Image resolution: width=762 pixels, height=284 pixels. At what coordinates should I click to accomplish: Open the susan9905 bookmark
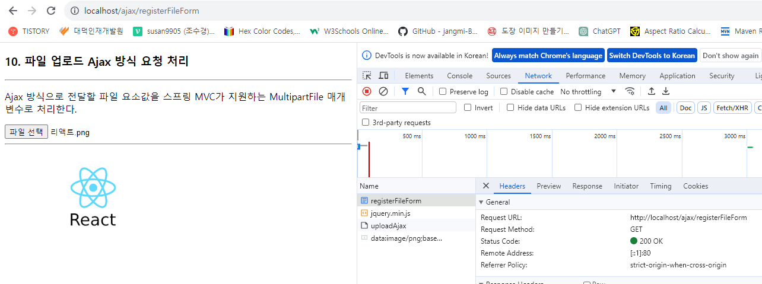174,31
